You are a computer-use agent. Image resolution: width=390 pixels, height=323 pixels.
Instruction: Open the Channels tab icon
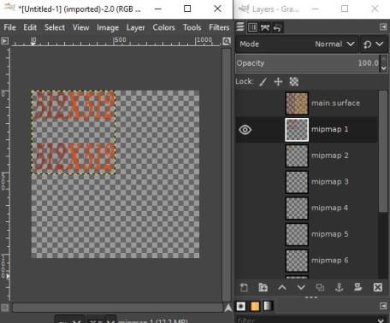[252, 27]
